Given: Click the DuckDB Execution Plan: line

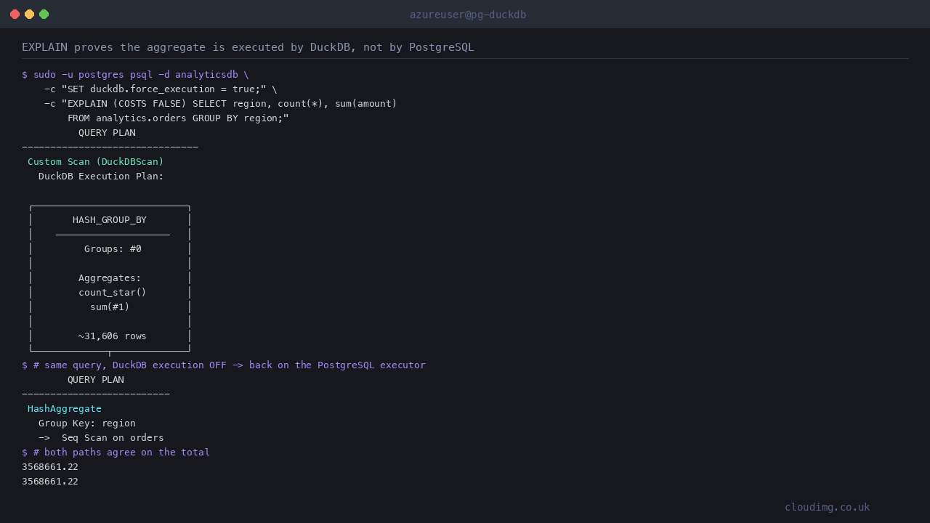Looking at the screenshot, I should 101,177.
